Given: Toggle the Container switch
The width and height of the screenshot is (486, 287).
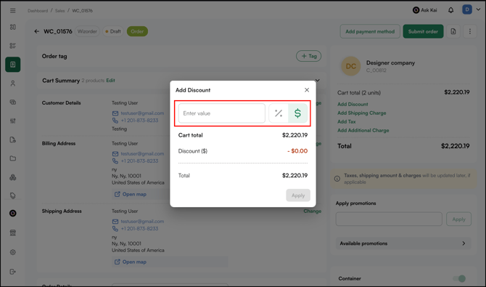Looking at the screenshot, I should click(458, 278).
